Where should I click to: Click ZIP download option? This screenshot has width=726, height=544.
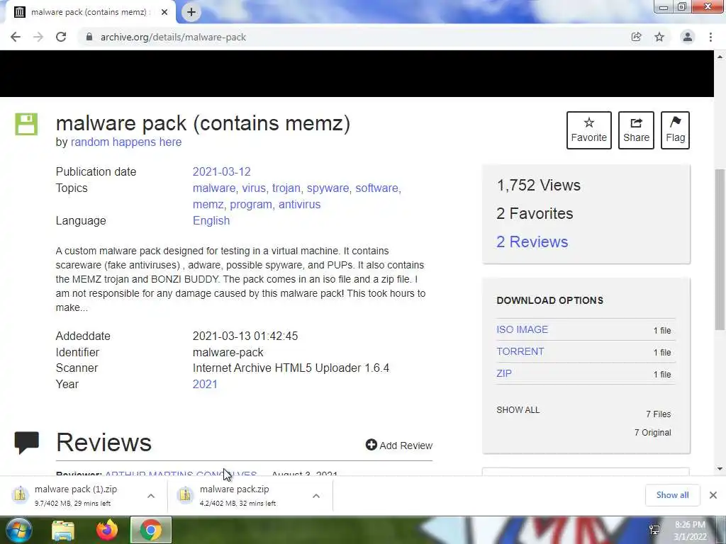point(504,373)
